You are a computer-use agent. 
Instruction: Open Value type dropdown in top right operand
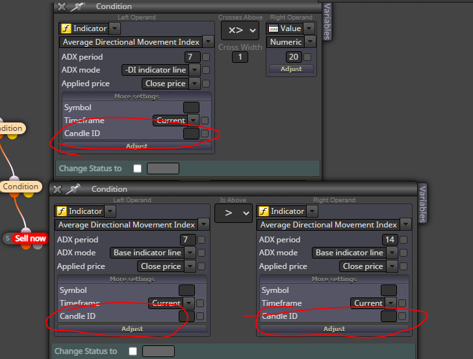click(x=309, y=29)
